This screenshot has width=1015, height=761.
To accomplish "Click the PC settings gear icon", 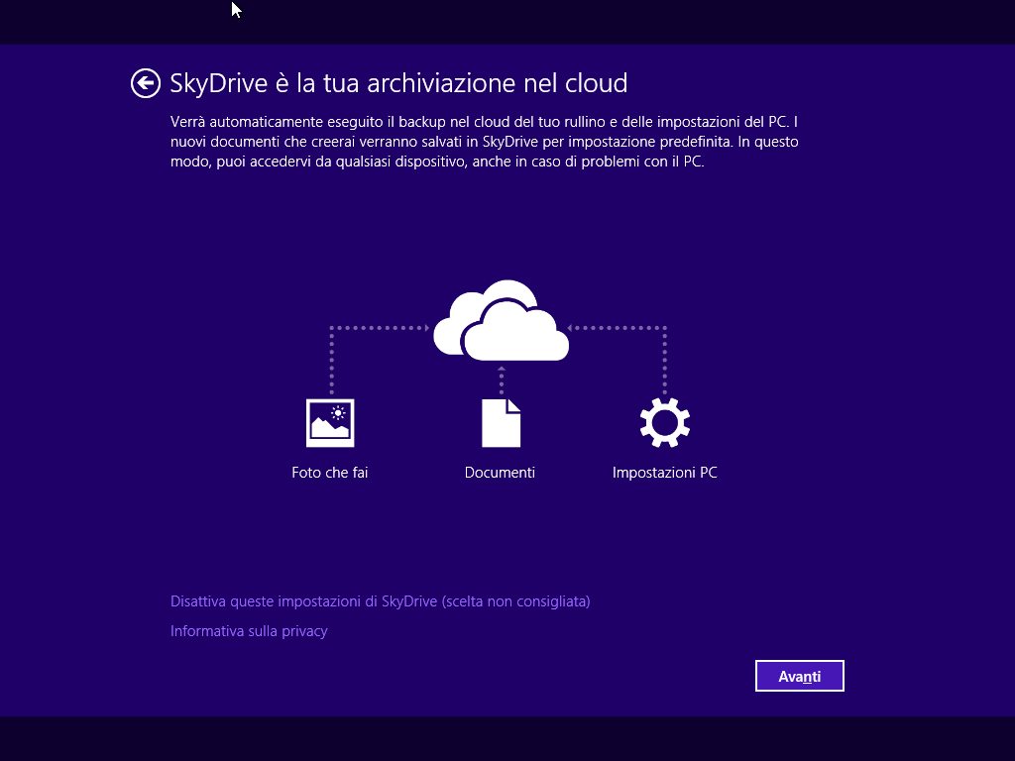I will pos(664,423).
